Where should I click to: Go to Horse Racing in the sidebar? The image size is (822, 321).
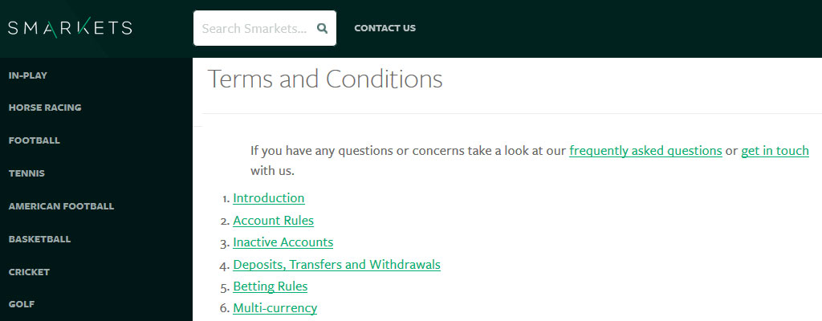pos(45,108)
